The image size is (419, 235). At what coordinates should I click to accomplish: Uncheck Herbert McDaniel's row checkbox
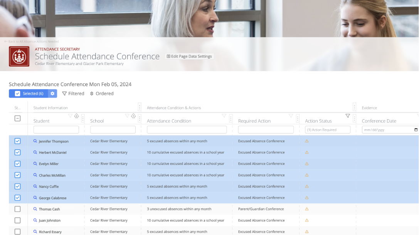17,152
